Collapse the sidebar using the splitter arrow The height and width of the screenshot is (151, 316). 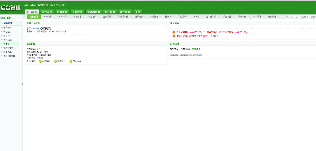tap(22, 84)
